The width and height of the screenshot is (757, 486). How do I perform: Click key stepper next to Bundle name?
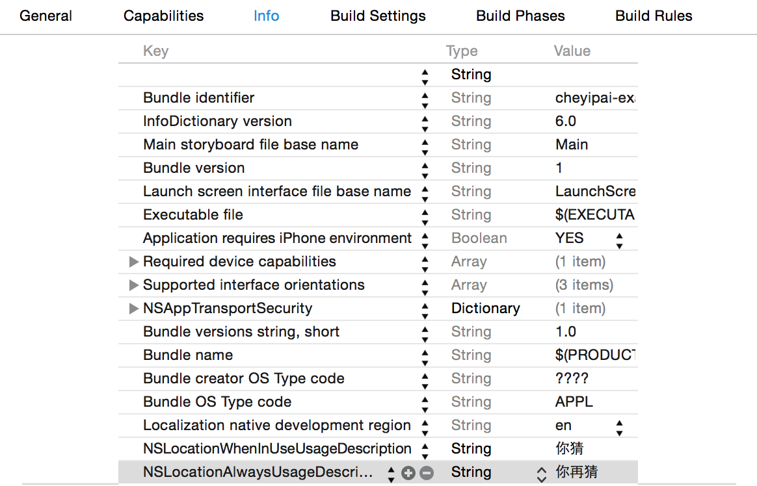[425, 356]
